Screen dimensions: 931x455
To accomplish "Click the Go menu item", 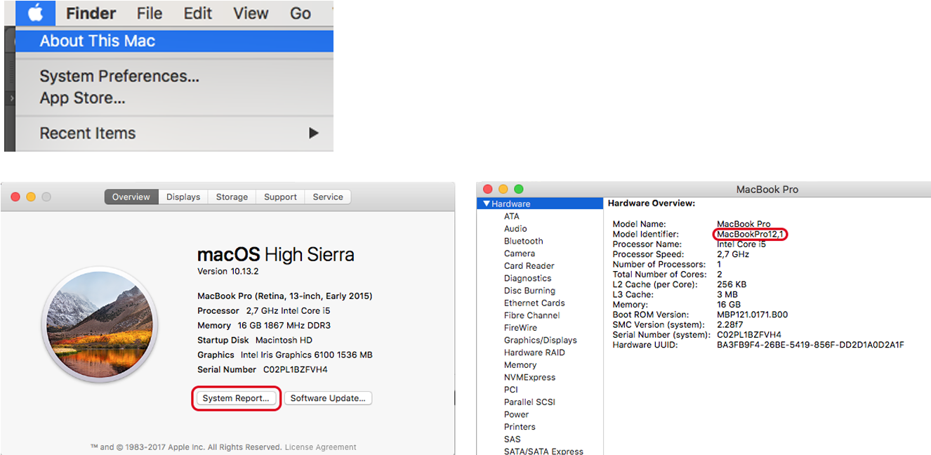I will tap(300, 13).
